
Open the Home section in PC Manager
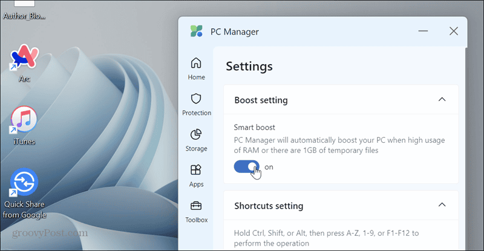(196, 69)
